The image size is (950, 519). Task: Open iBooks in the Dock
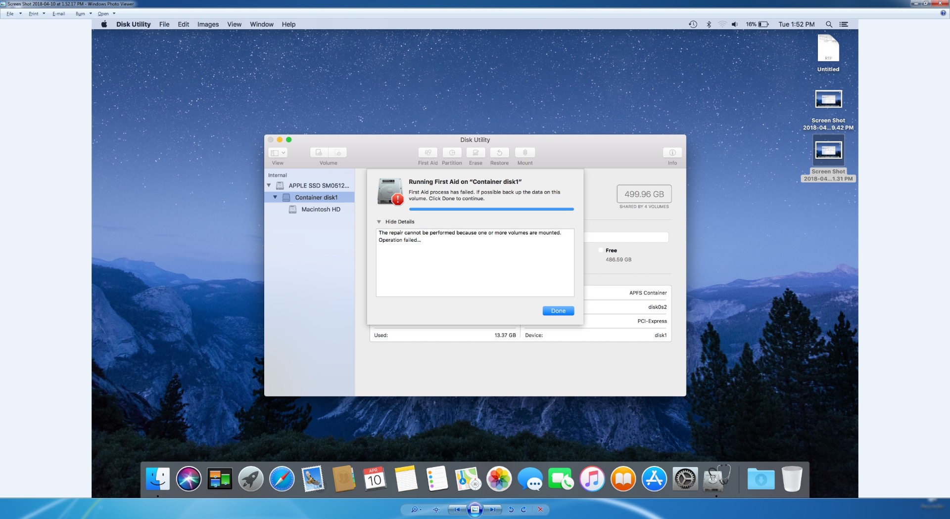[x=623, y=479]
